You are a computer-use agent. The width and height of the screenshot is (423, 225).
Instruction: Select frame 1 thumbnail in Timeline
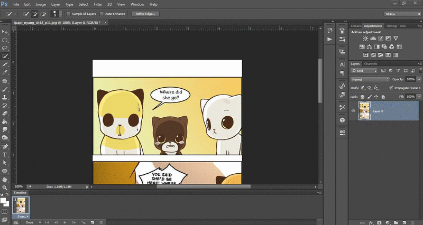[22, 205]
